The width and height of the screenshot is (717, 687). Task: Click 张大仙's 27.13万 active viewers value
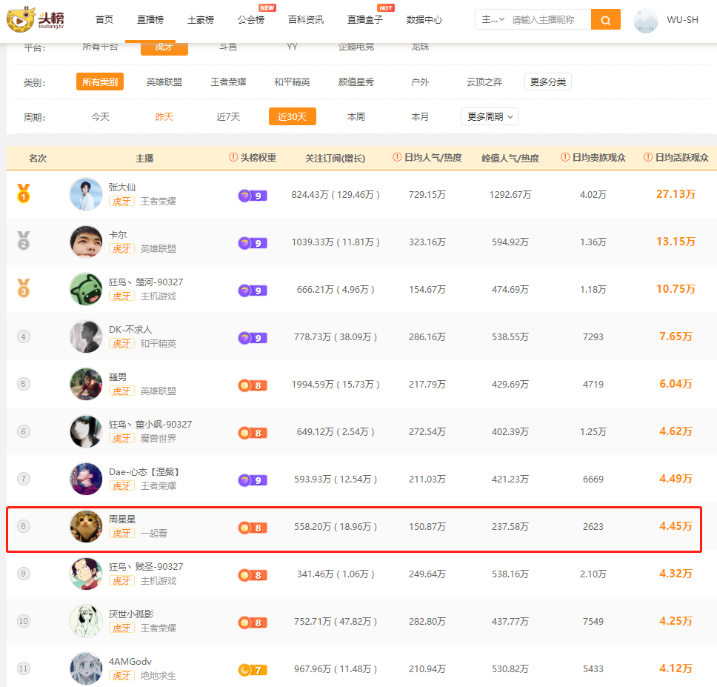pyautogui.click(x=676, y=194)
